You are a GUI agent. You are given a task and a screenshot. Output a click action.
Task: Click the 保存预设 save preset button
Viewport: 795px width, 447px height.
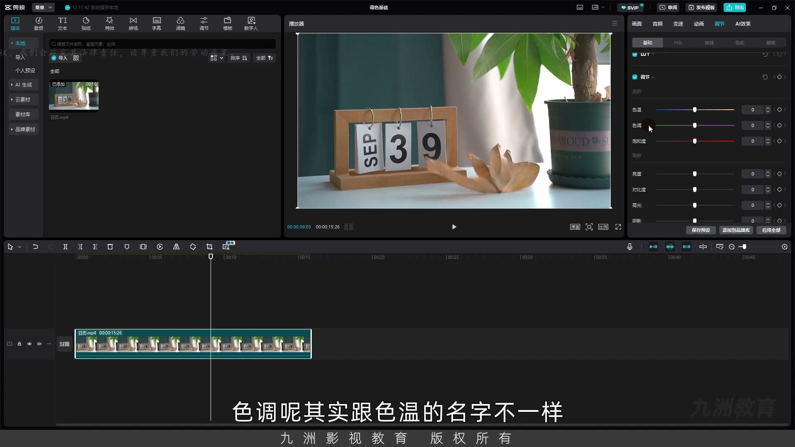click(701, 230)
